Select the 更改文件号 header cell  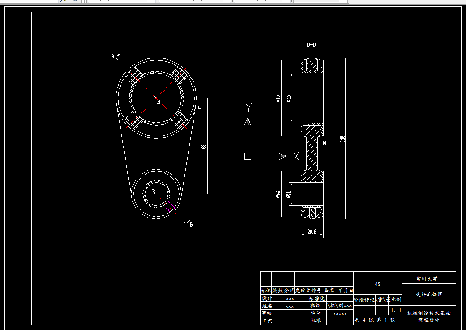(x=308, y=291)
